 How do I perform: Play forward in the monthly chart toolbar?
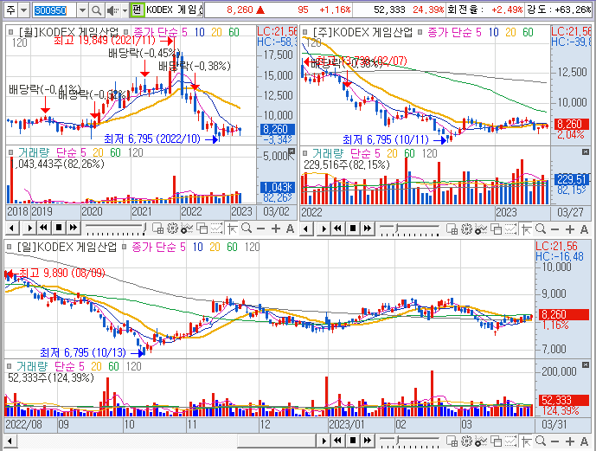point(29,229)
